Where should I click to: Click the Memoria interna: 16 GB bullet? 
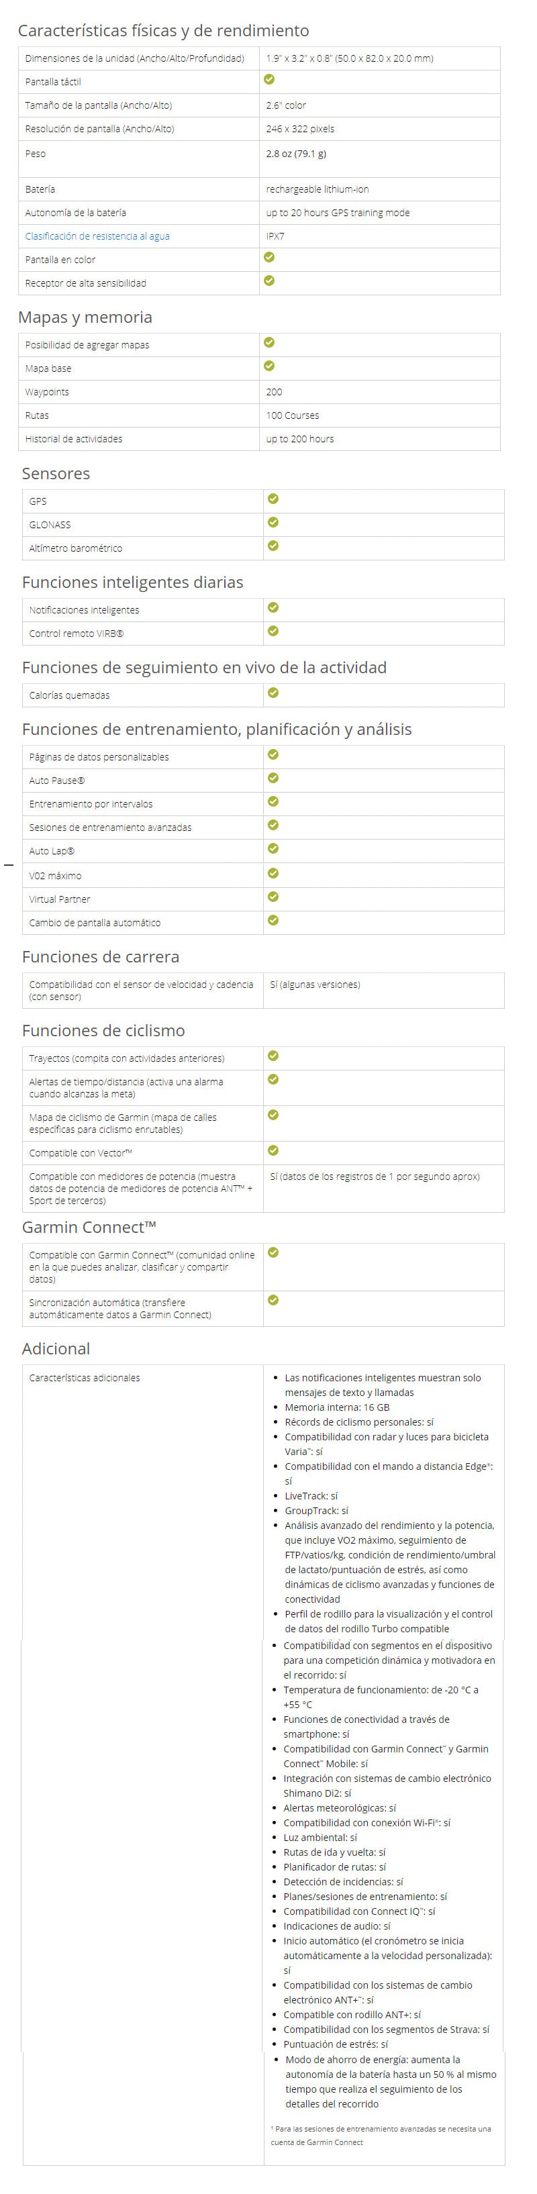pos(337,1407)
